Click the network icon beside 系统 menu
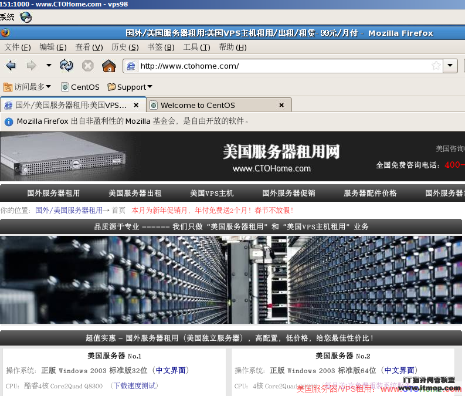Screen dimensions: 465x396 tap(26, 17)
